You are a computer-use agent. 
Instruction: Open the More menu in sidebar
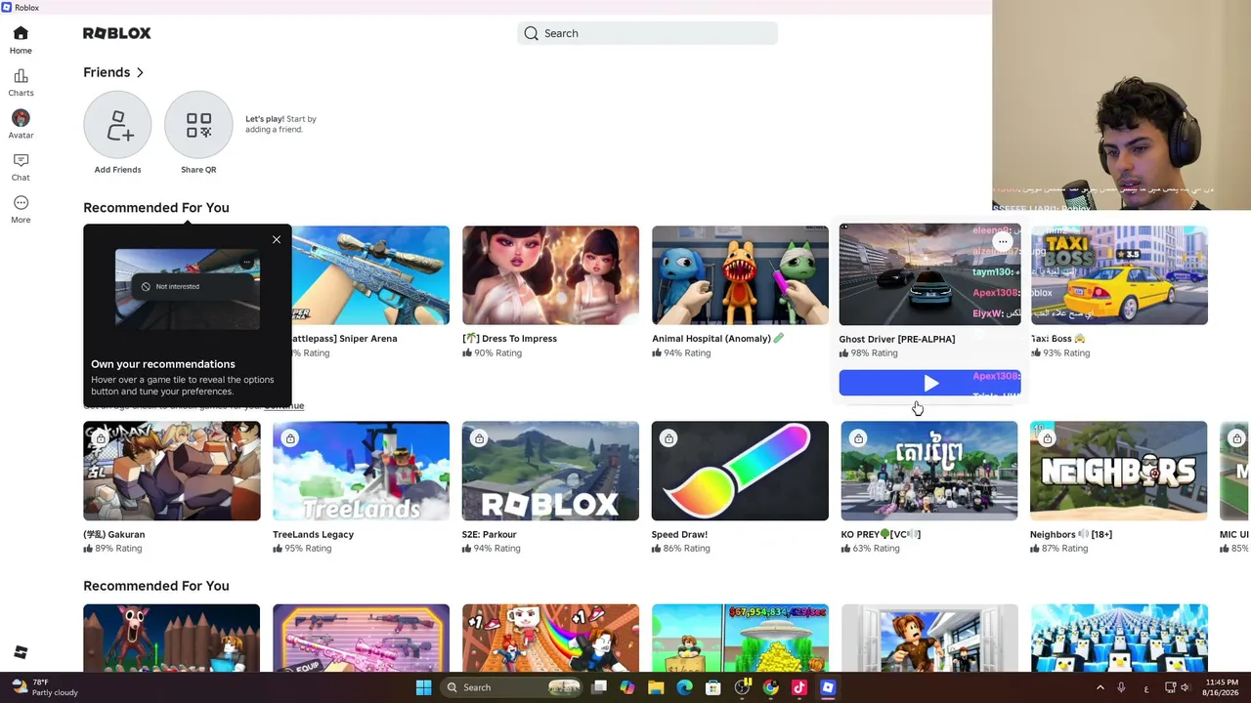[21, 209]
